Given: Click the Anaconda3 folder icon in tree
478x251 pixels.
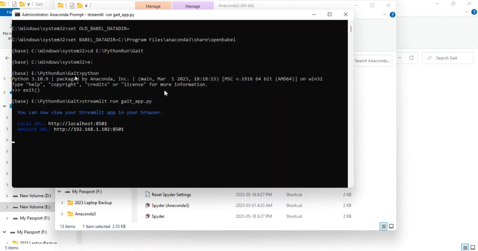Looking at the screenshot, I should click(x=70, y=214).
